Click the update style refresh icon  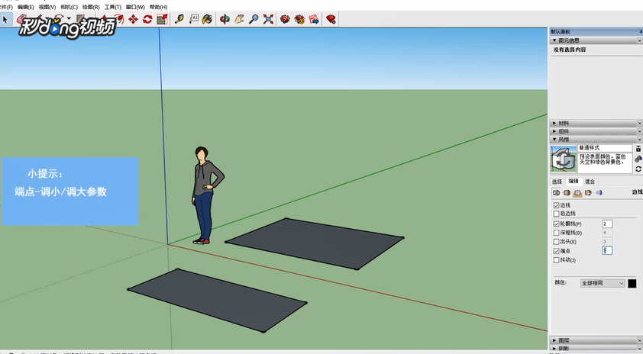click(638, 169)
